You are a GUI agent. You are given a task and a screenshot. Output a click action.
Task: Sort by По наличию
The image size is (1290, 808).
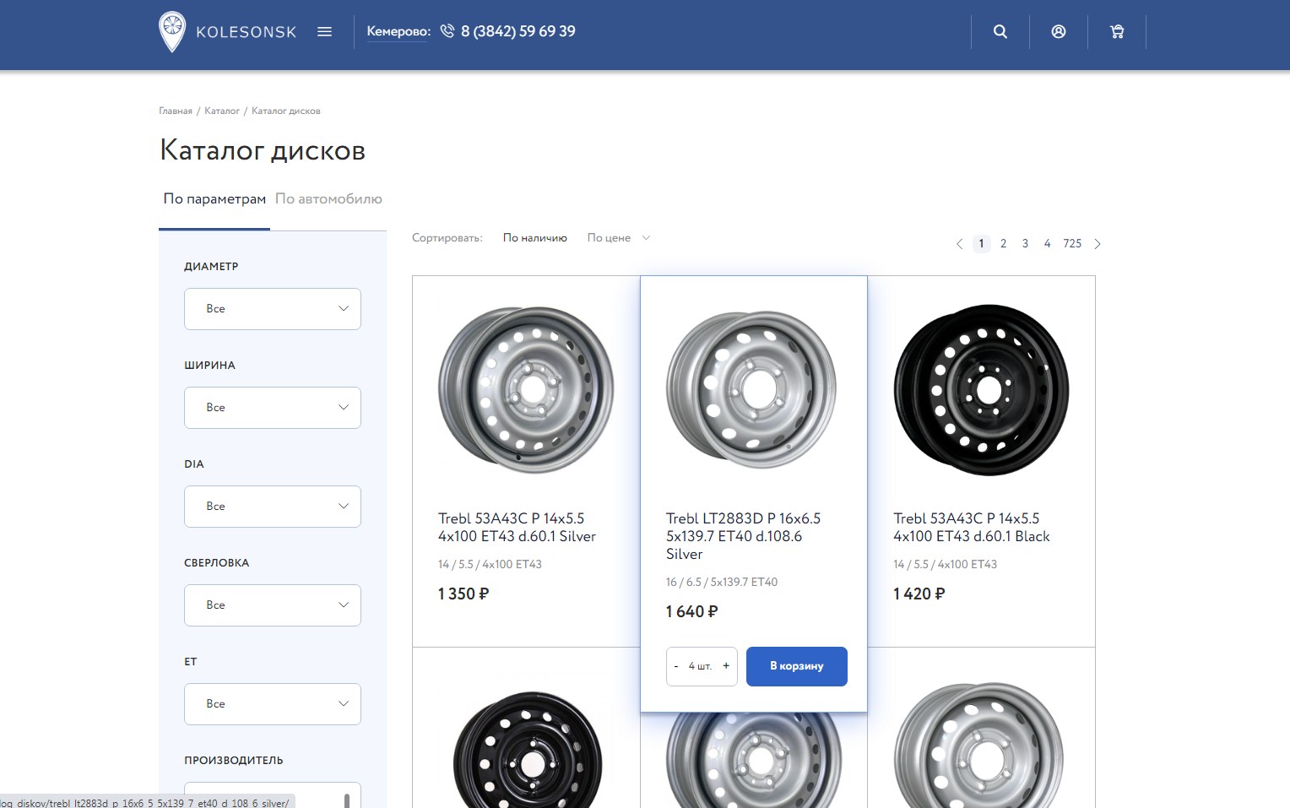point(535,238)
